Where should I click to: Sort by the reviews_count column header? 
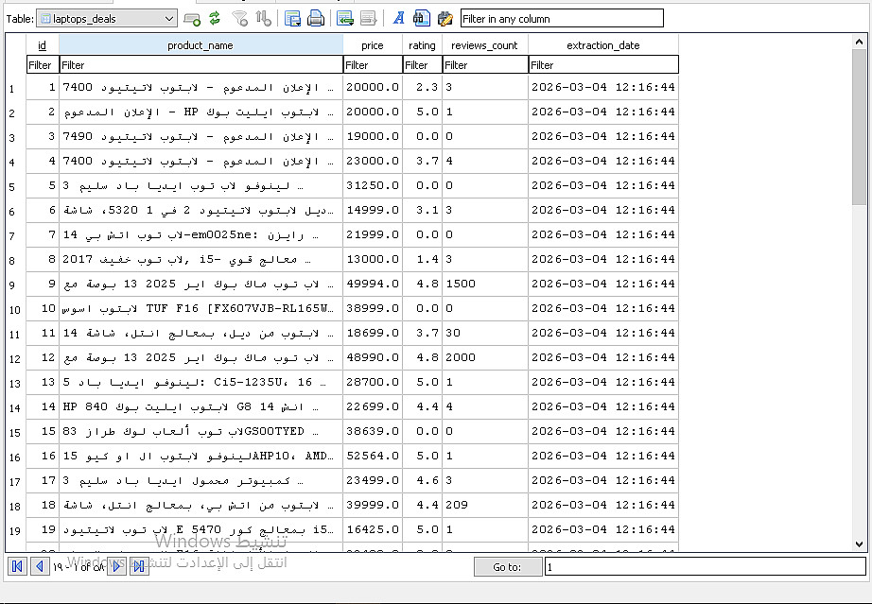(x=485, y=45)
